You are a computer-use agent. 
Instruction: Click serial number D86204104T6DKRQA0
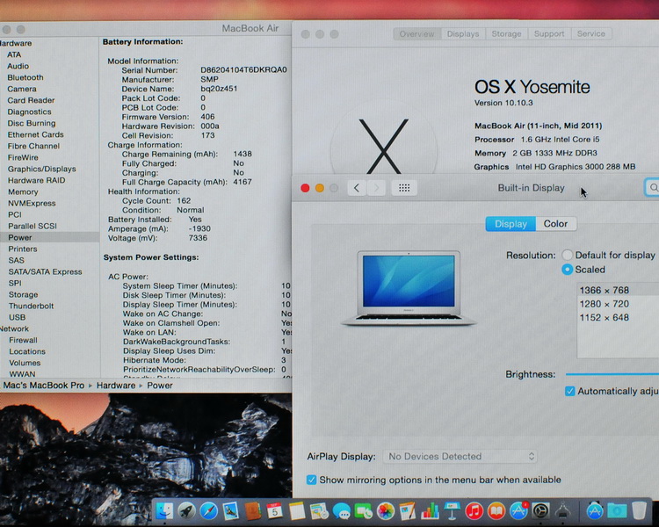pyautogui.click(x=243, y=69)
